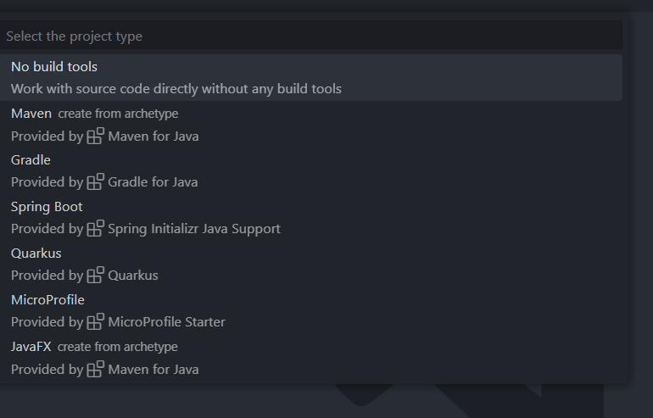Click the 'Gradle for Java' provider label
Screen dimensions: 653x418
click(x=153, y=182)
